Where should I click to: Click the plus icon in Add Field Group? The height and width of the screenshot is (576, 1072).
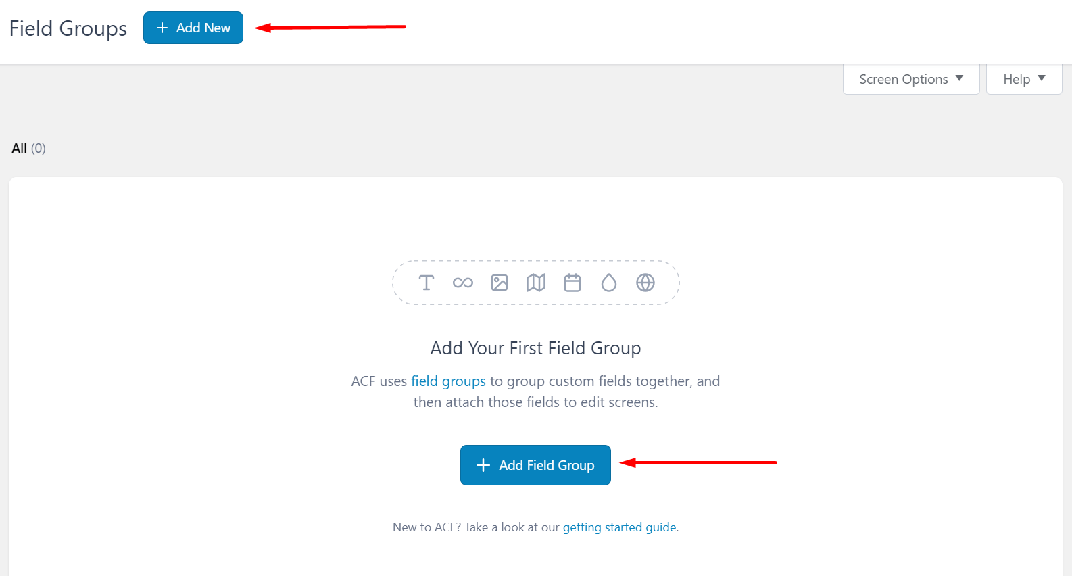(x=483, y=465)
